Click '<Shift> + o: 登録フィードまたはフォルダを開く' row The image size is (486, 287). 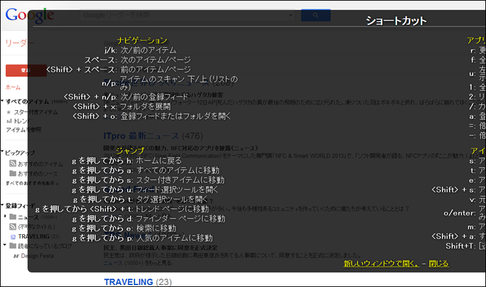(x=152, y=116)
